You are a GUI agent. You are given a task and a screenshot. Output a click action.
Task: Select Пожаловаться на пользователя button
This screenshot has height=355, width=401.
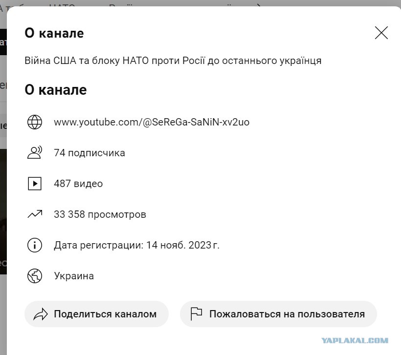click(x=278, y=314)
